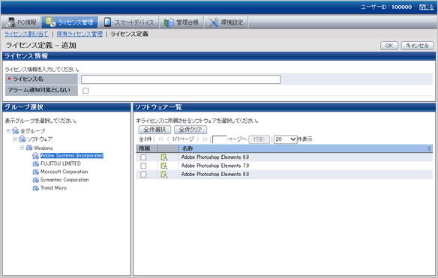Click the 管理台帳 ledger book icon
Screen dimensions: 438x278
[x=169, y=22]
